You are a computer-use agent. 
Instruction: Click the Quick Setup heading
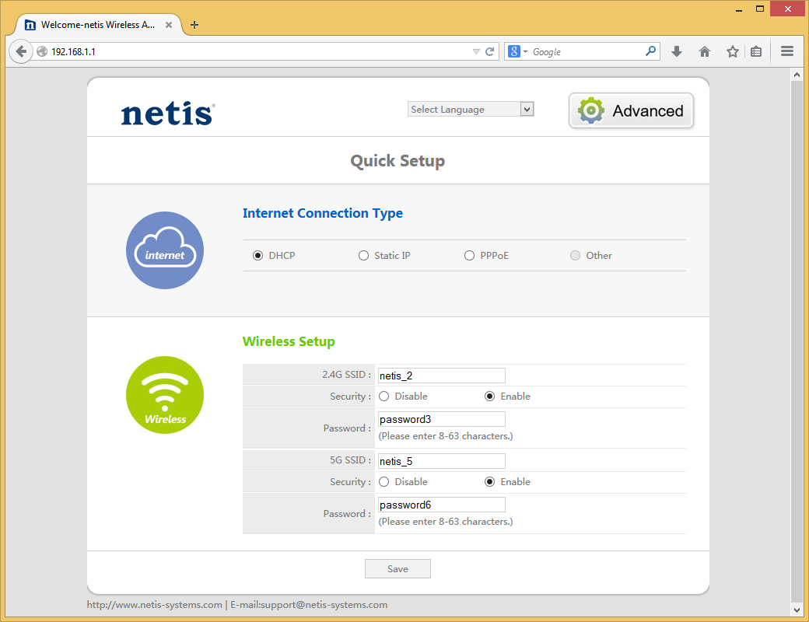tap(397, 161)
